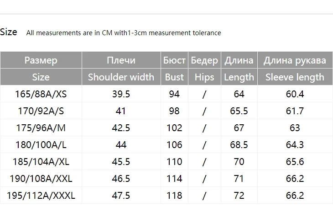333x223 pixels.
Task: Click the 170/92A/S size cell
Action: (41, 111)
